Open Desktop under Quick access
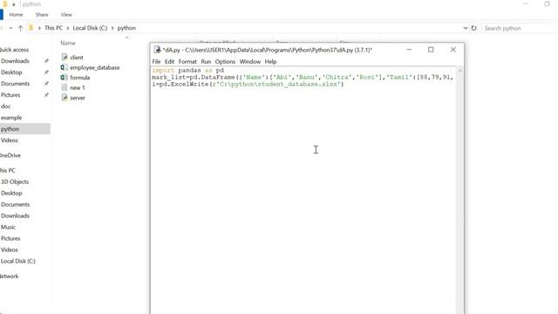This screenshot has width=558, height=314. coord(11,72)
